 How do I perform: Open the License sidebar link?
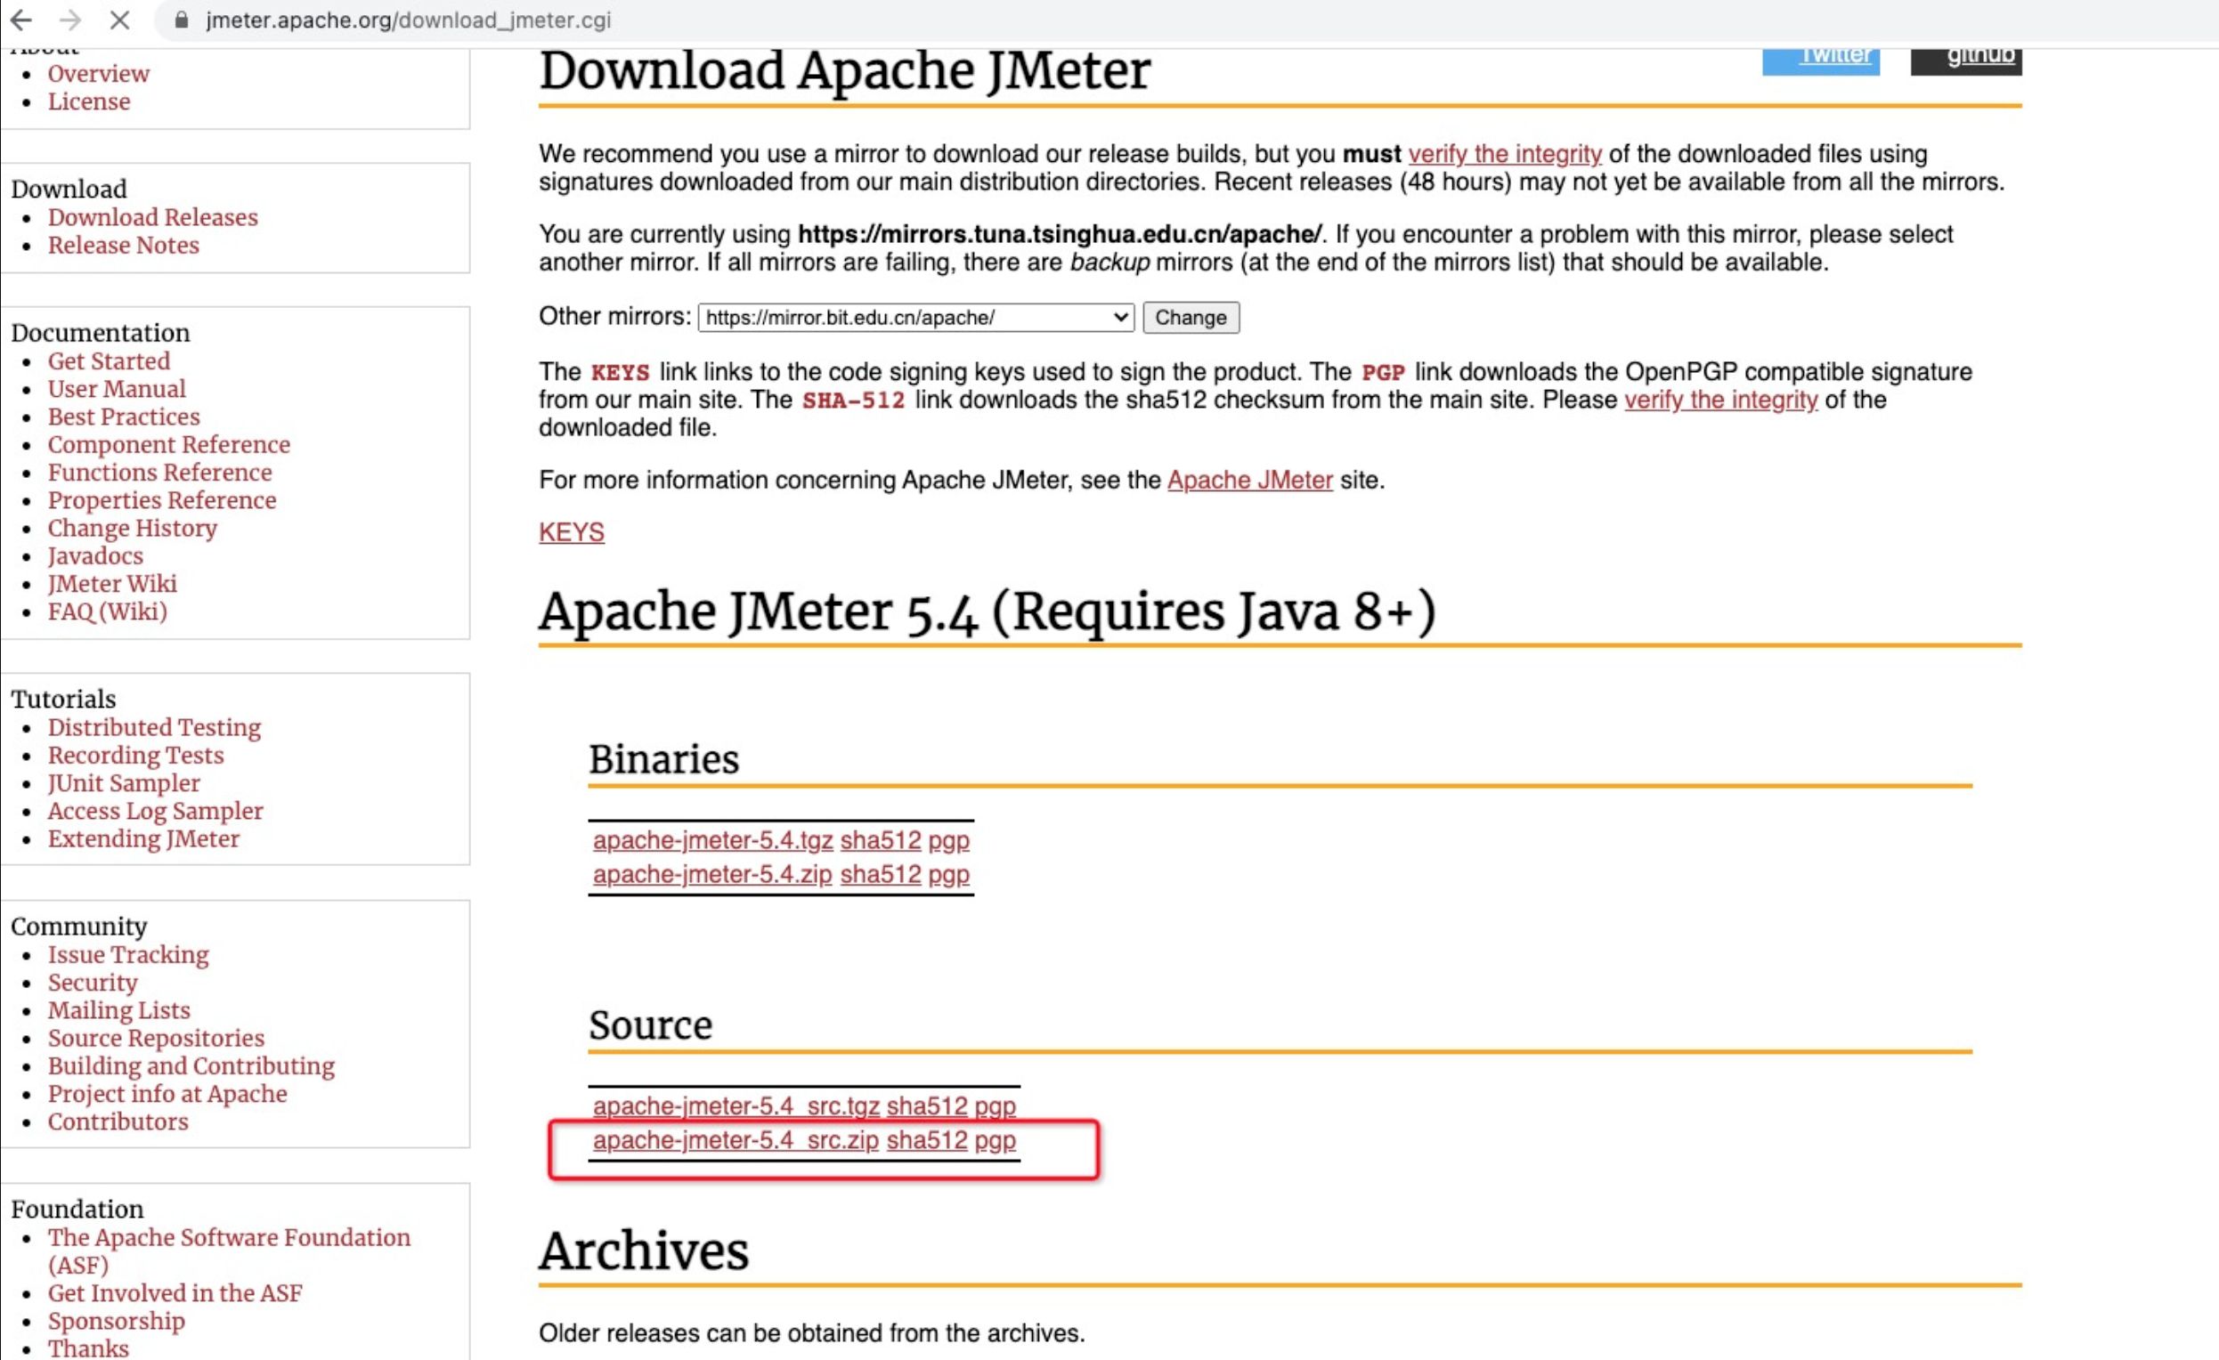coord(89,101)
